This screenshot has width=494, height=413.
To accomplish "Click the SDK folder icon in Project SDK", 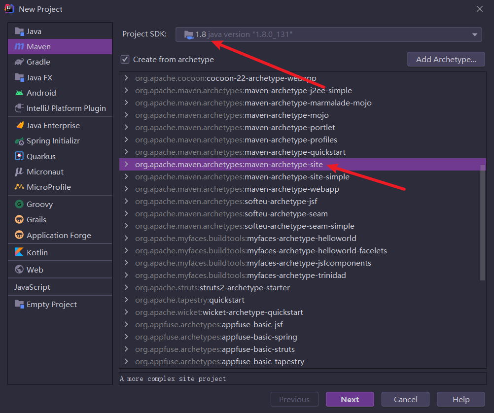I will [189, 34].
